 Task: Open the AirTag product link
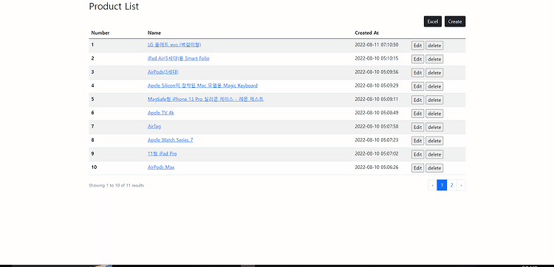coord(154,126)
